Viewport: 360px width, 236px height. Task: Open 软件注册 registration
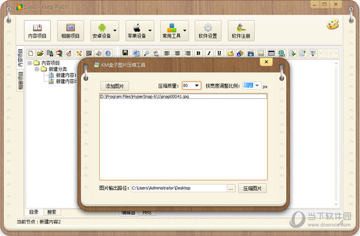coord(241,31)
